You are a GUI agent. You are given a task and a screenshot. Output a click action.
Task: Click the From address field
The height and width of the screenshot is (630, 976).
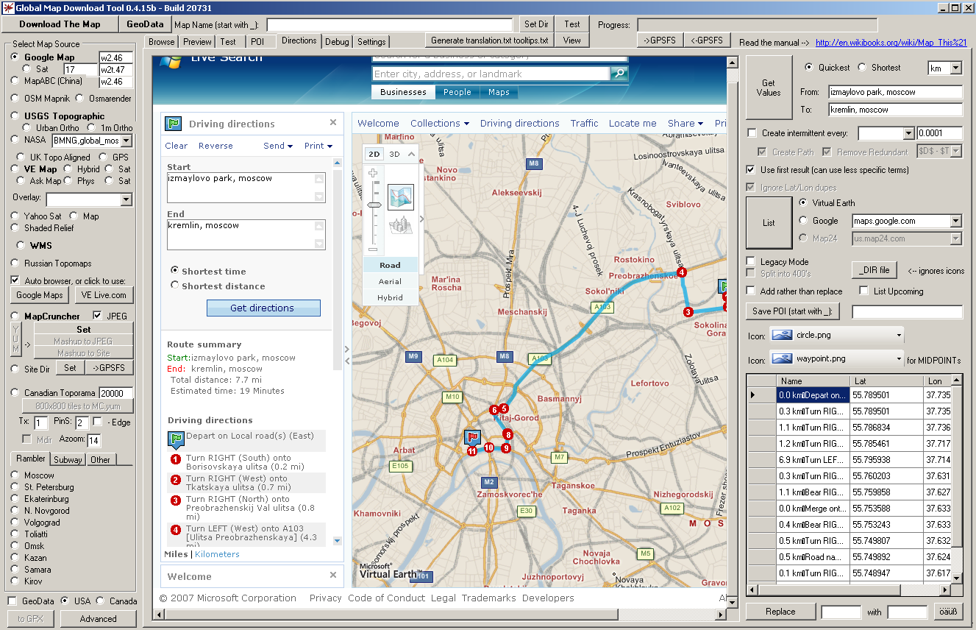tap(895, 92)
